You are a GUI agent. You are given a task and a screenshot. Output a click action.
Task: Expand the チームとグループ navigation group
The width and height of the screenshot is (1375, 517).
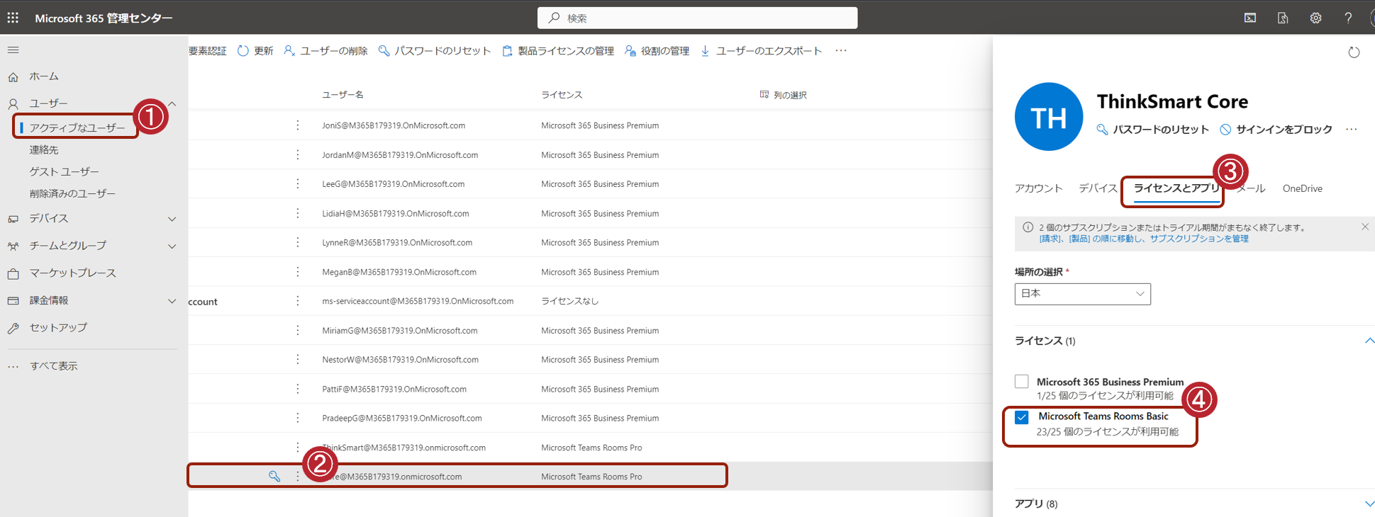[172, 246]
